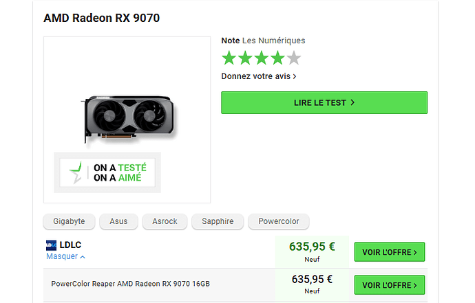Open the AMD Radeon RX 9070 title
Viewport: 475px width, 303px height.
point(101,18)
